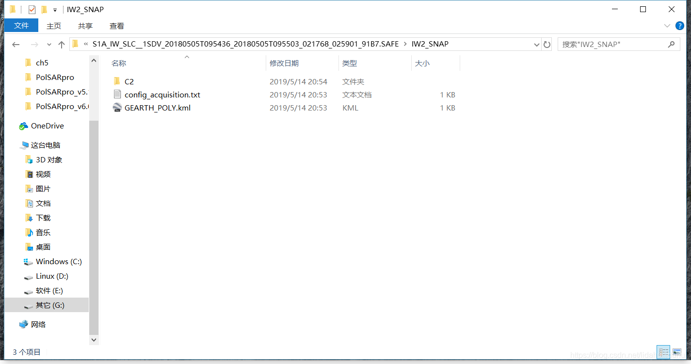Open 图片 folder in sidebar
691x364 pixels.
43,189
